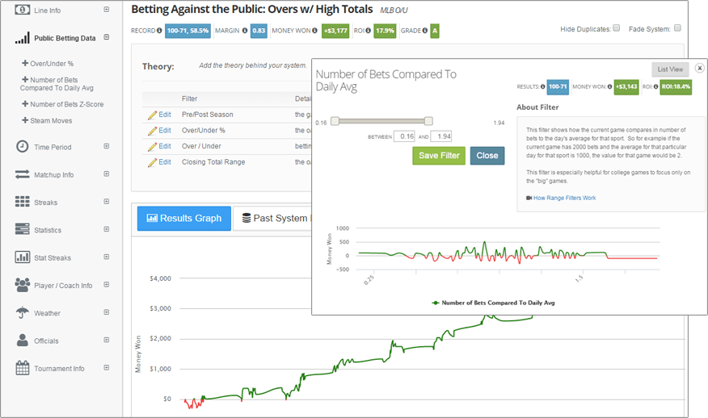
Task: Click the Player / Coach Info people icon
Action: tap(22, 285)
